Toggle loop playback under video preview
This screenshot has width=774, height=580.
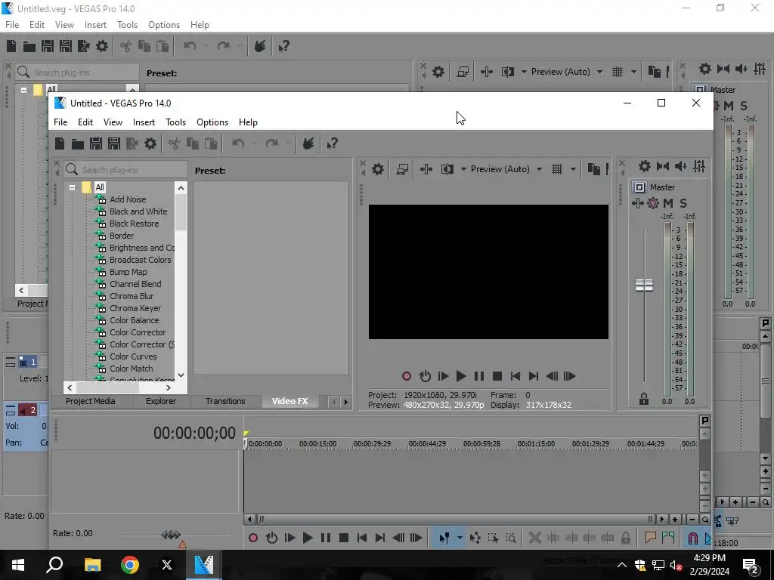pyautogui.click(x=425, y=376)
